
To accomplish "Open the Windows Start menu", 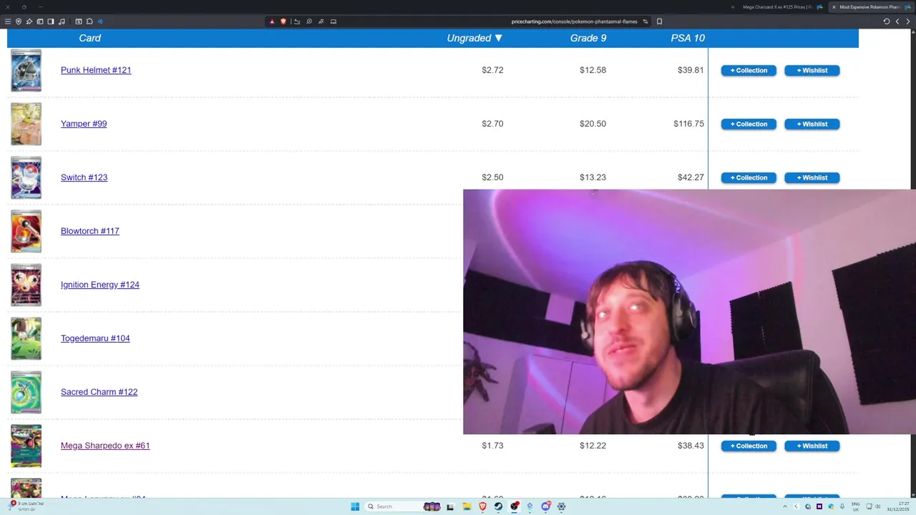I will click(x=355, y=506).
